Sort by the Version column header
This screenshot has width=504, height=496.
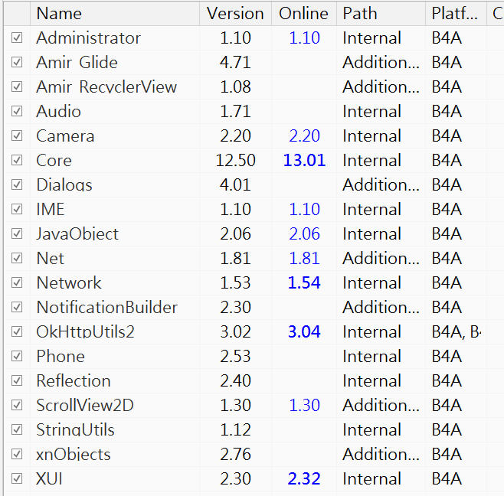pos(235,13)
